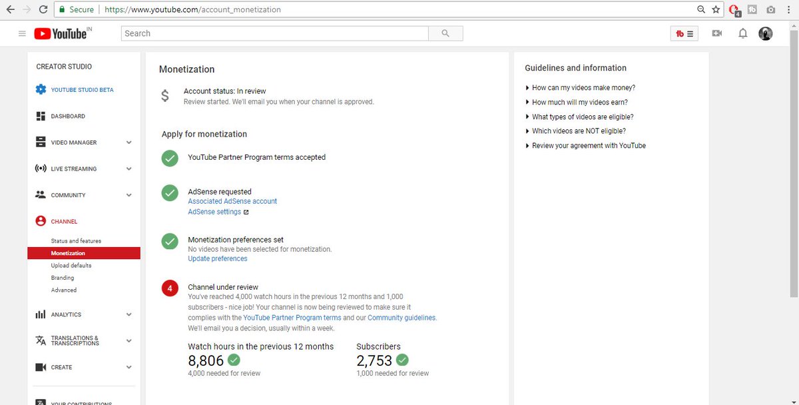Click the tb extension icon in Chrome toolbar
This screenshot has height=405, width=799.
[x=752, y=9]
